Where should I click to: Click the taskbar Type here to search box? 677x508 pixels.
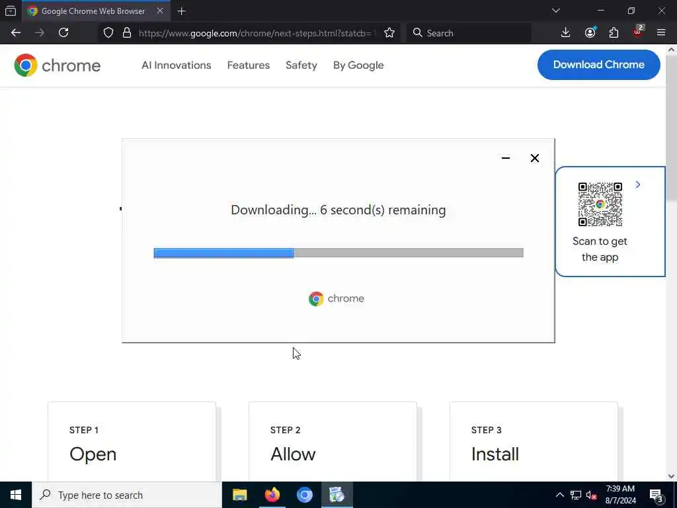point(127,495)
